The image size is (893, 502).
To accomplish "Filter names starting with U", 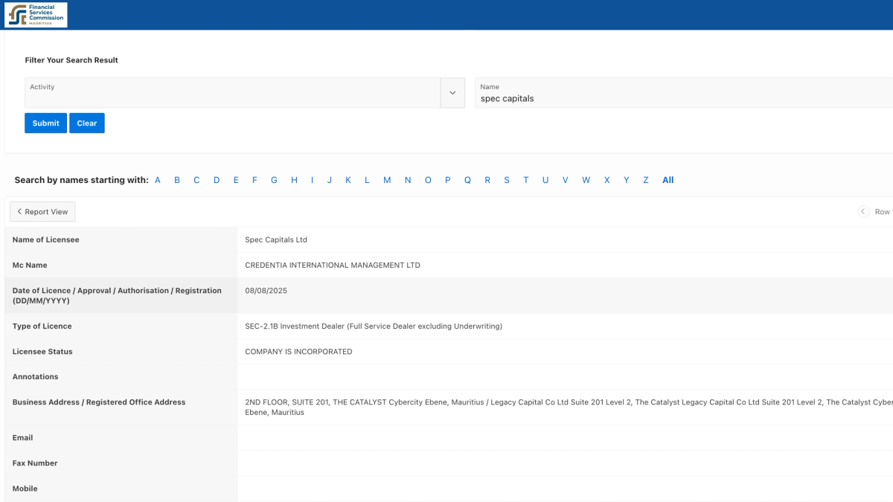I will [x=545, y=180].
